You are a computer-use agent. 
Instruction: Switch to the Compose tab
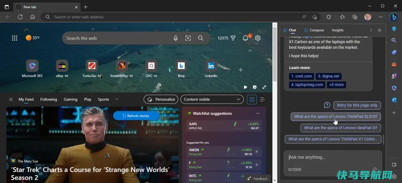tap(314, 30)
